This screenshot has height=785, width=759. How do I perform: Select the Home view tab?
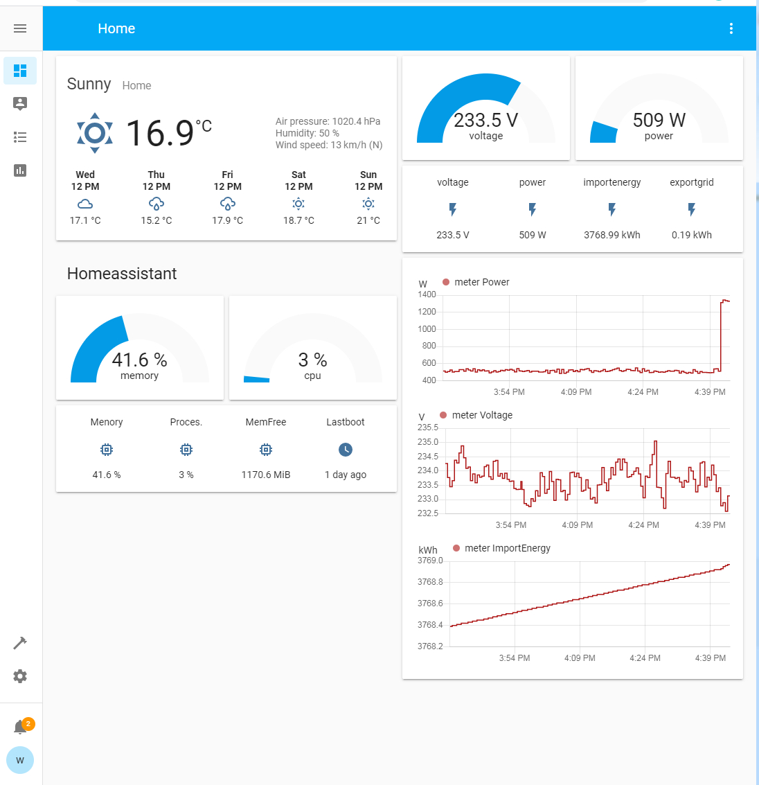(116, 28)
